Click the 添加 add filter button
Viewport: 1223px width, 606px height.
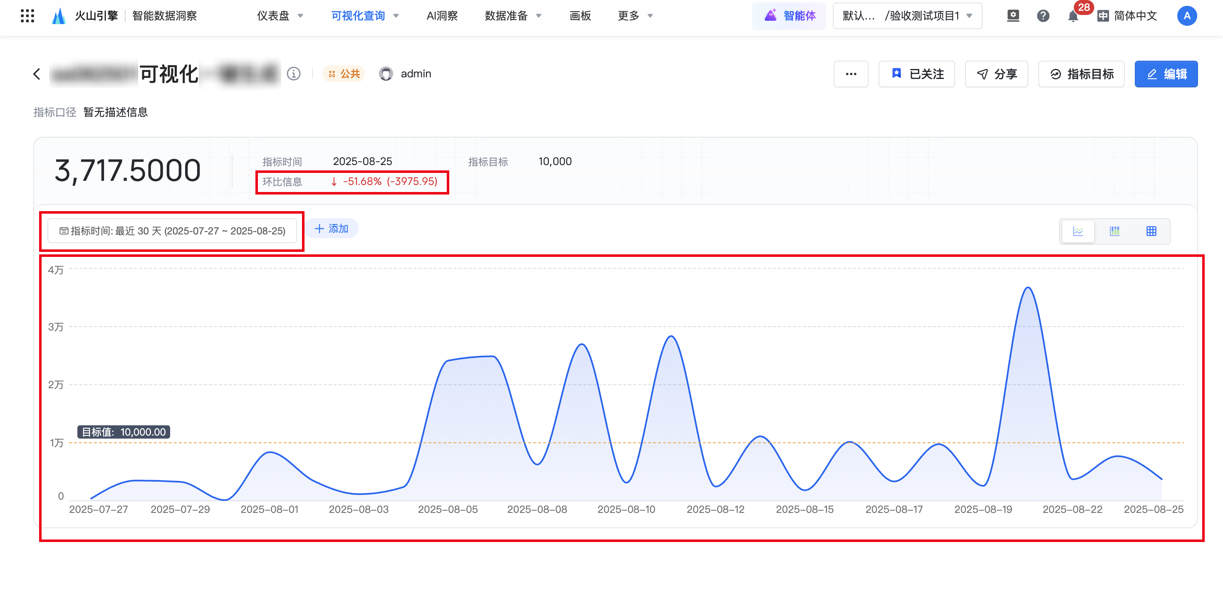click(332, 229)
